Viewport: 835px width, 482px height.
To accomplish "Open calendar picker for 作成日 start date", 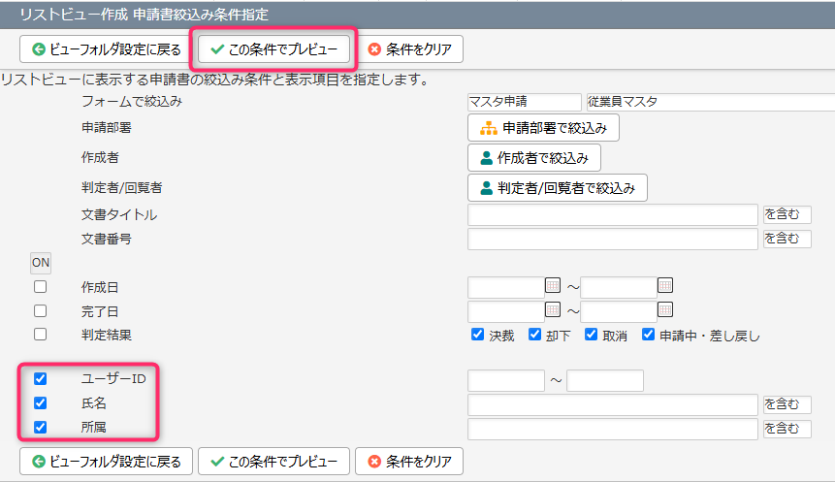I will [553, 285].
